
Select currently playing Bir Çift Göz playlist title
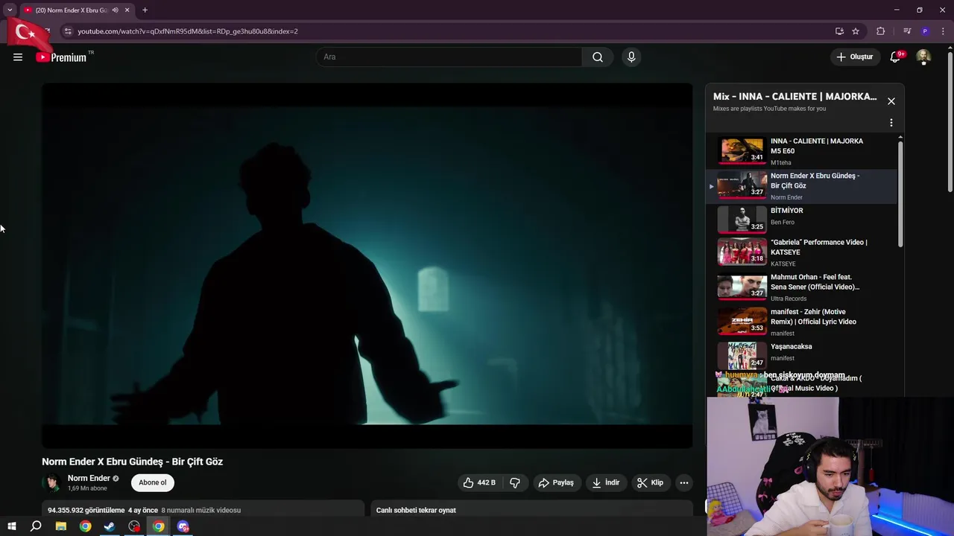point(815,181)
